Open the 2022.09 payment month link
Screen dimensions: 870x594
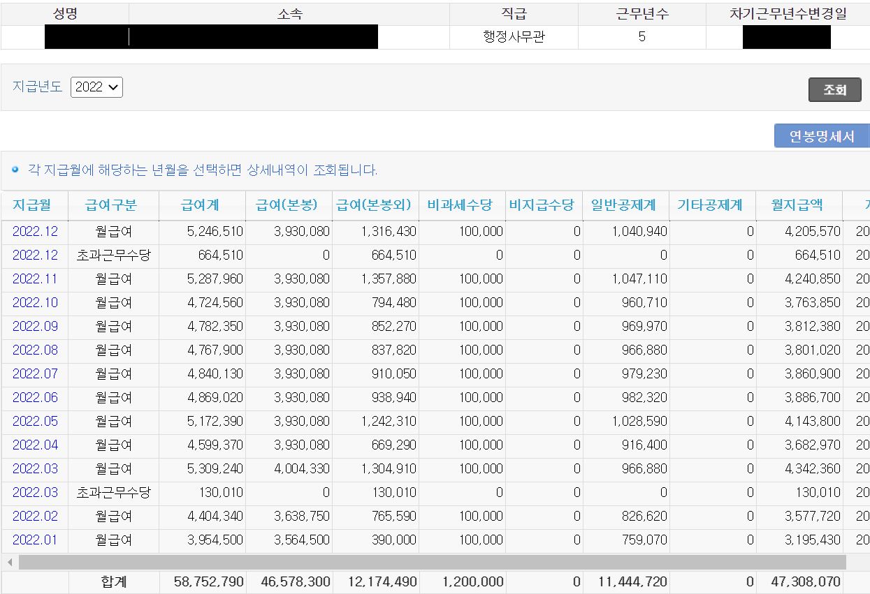(x=35, y=326)
